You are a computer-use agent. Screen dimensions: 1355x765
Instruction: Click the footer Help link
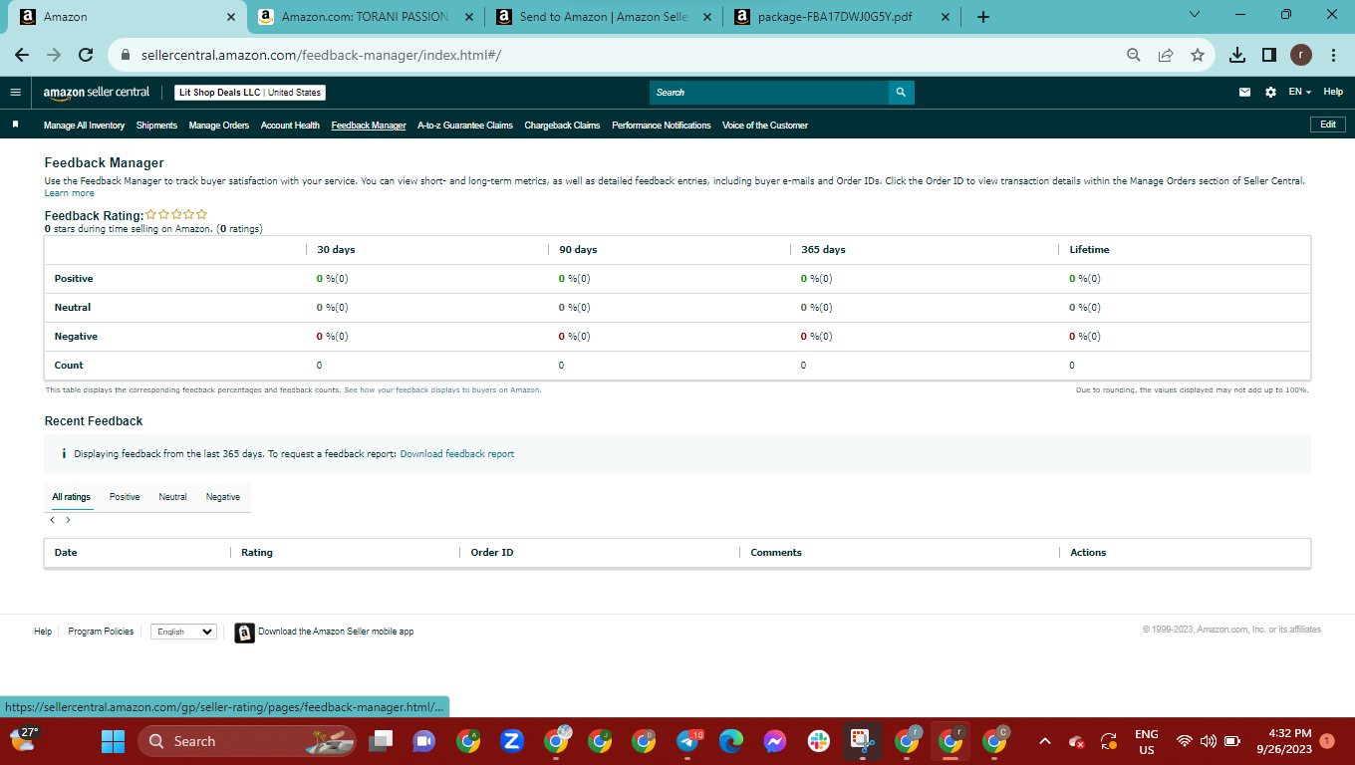tap(43, 632)
